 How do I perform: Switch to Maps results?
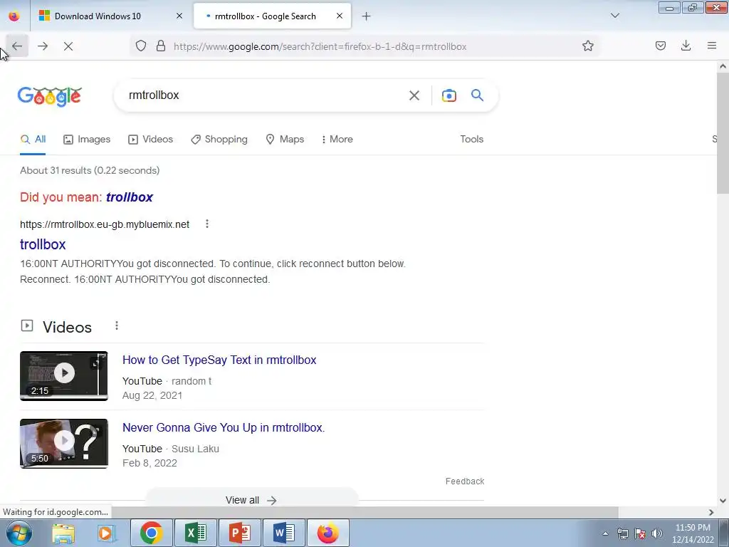pyautogui.click(x=285, y=139)
